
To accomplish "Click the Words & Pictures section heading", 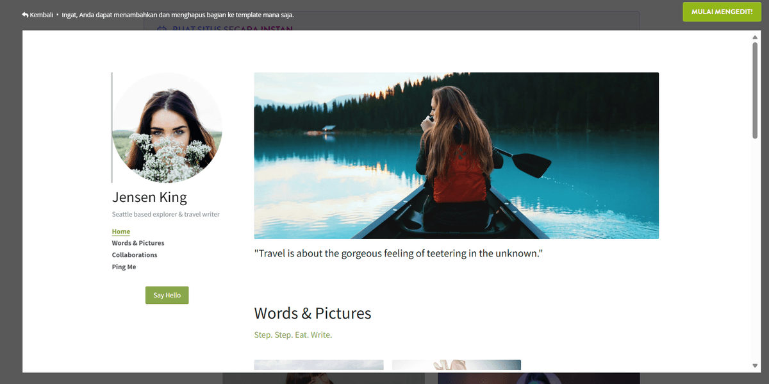I will (x=313, y=313).
